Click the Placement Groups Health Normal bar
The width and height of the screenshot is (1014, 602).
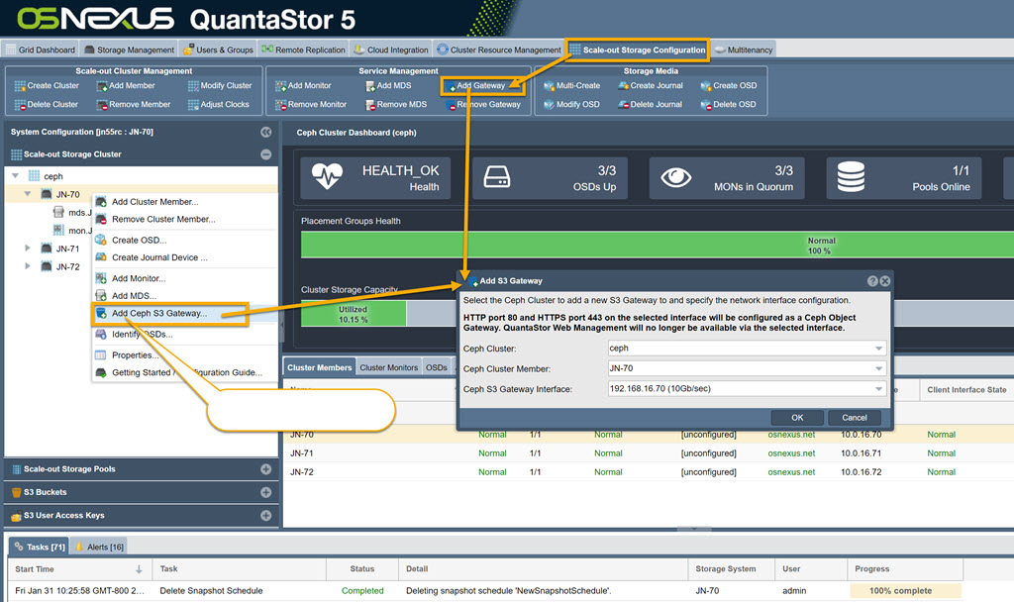click(x=658, y=246)
